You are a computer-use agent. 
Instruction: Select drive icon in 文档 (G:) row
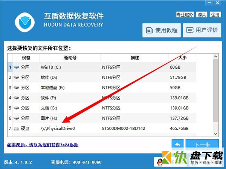[17, 108]
